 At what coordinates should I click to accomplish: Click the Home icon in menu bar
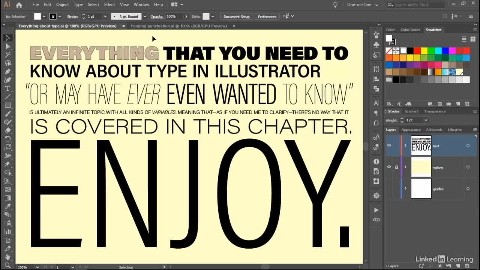coord(19,5)
